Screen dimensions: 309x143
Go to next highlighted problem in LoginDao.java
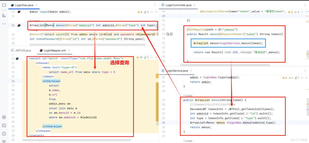[156, 12]
